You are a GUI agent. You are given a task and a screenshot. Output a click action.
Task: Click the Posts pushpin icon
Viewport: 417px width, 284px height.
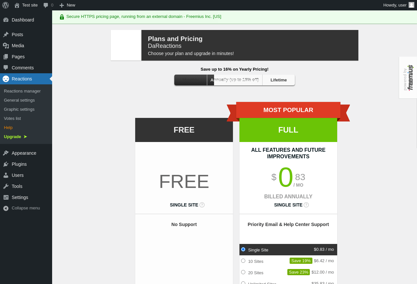(x=6, y=35)
